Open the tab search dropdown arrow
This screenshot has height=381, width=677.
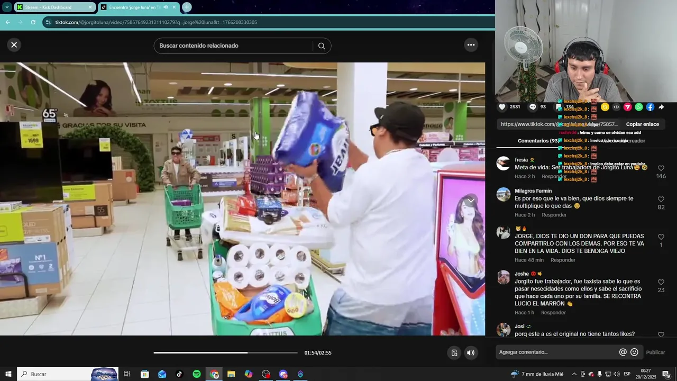click(7, 7)
